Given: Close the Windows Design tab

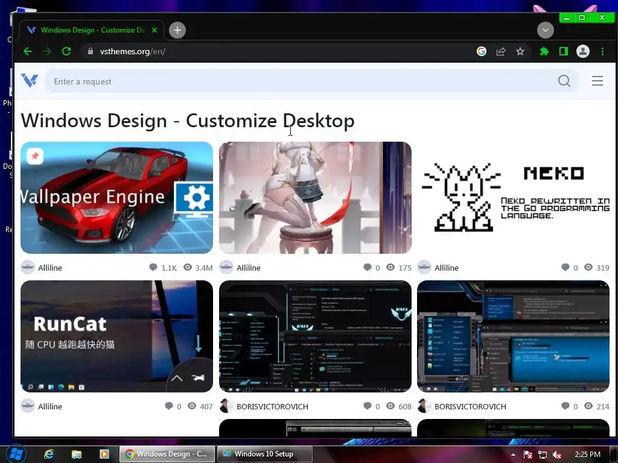Looking at the screenshot, I should pyautogui.click(x=154, y=30).
